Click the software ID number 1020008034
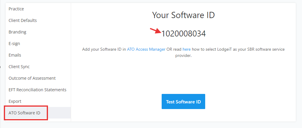 click(x=183, y=34)
